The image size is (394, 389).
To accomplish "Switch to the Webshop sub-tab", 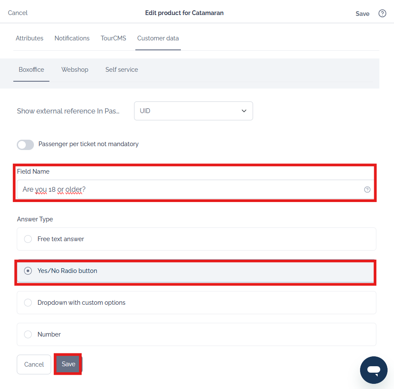I will (x=75, y=70).
